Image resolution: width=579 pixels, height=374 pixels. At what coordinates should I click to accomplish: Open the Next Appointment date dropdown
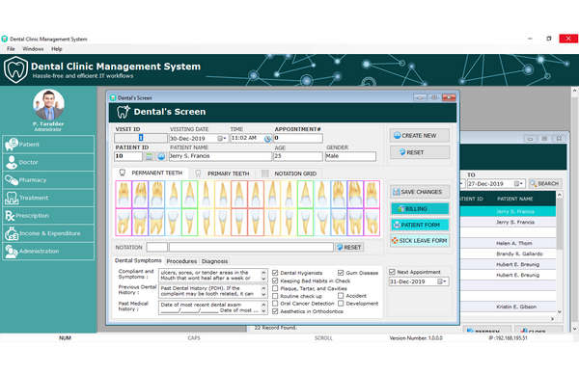[442, 281]
